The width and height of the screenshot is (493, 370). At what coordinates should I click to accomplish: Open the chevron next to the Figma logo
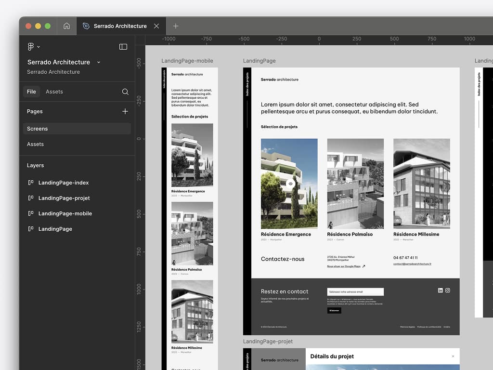38,46
